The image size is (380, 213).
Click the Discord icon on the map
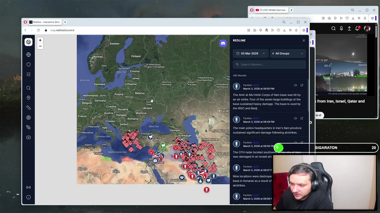coord(223,43)
